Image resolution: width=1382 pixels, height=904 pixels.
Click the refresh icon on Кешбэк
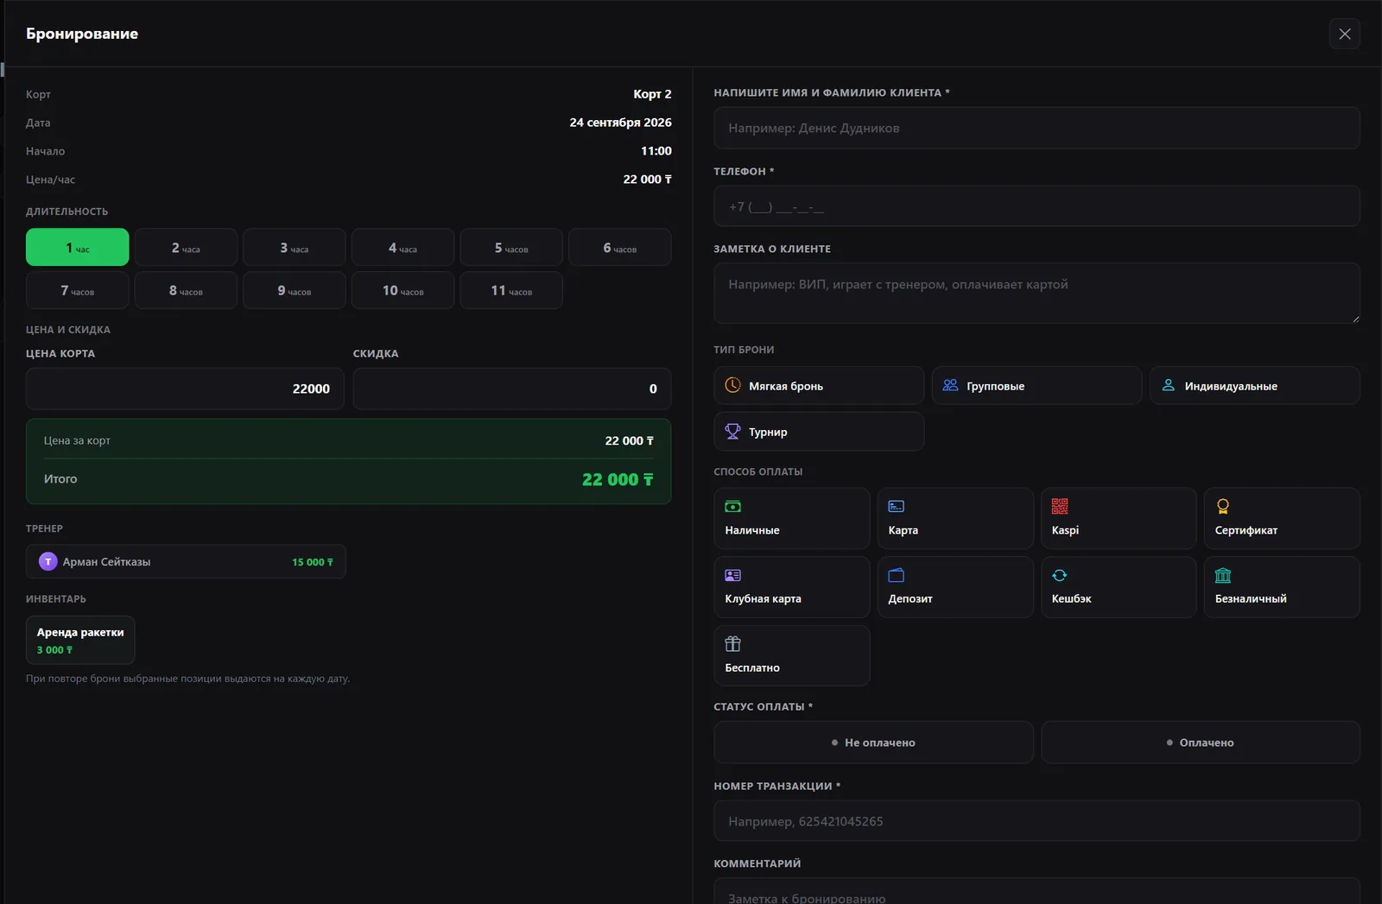1060,575
